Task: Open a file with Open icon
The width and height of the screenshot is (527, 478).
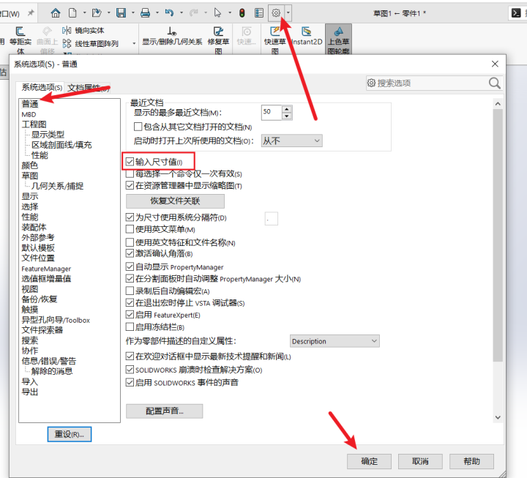Action: point(97,13)
